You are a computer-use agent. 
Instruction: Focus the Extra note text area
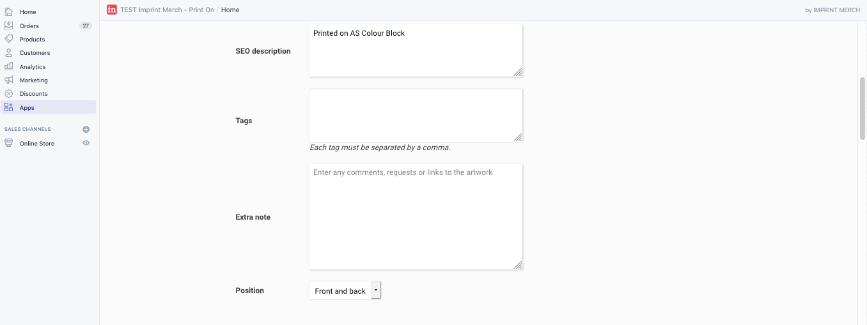tap(416, 216)
